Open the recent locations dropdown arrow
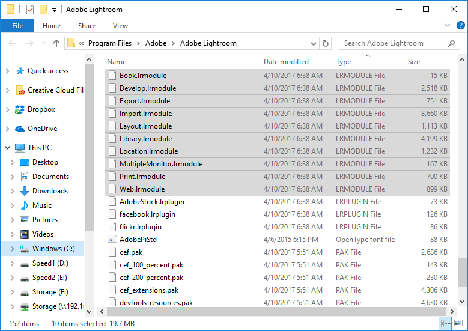This screenshot has width=468, height=331. tap(44, 44)
